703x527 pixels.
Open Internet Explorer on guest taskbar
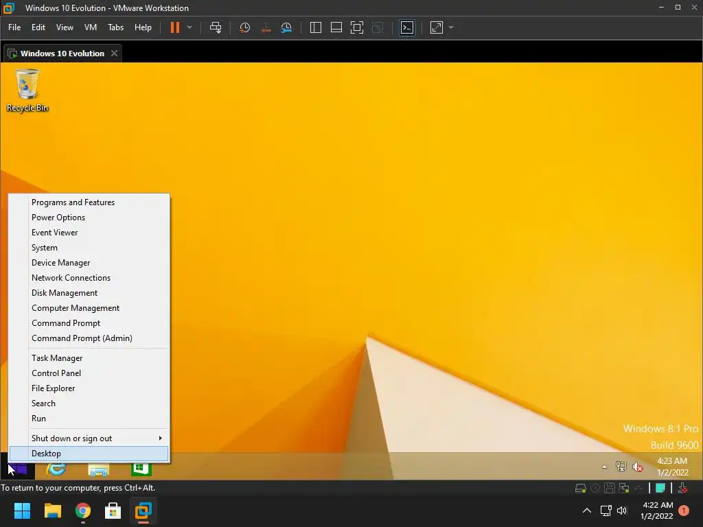56,469
